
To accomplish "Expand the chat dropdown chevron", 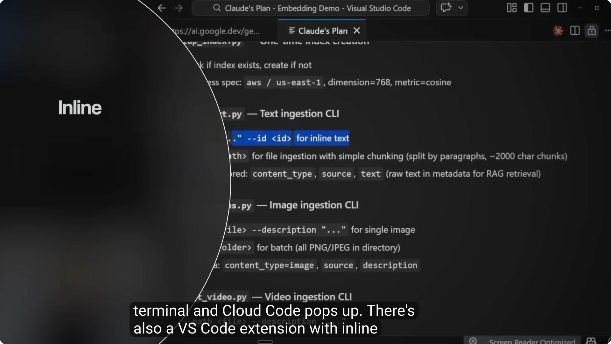I will pyautogui.click(x=460, y=8).
